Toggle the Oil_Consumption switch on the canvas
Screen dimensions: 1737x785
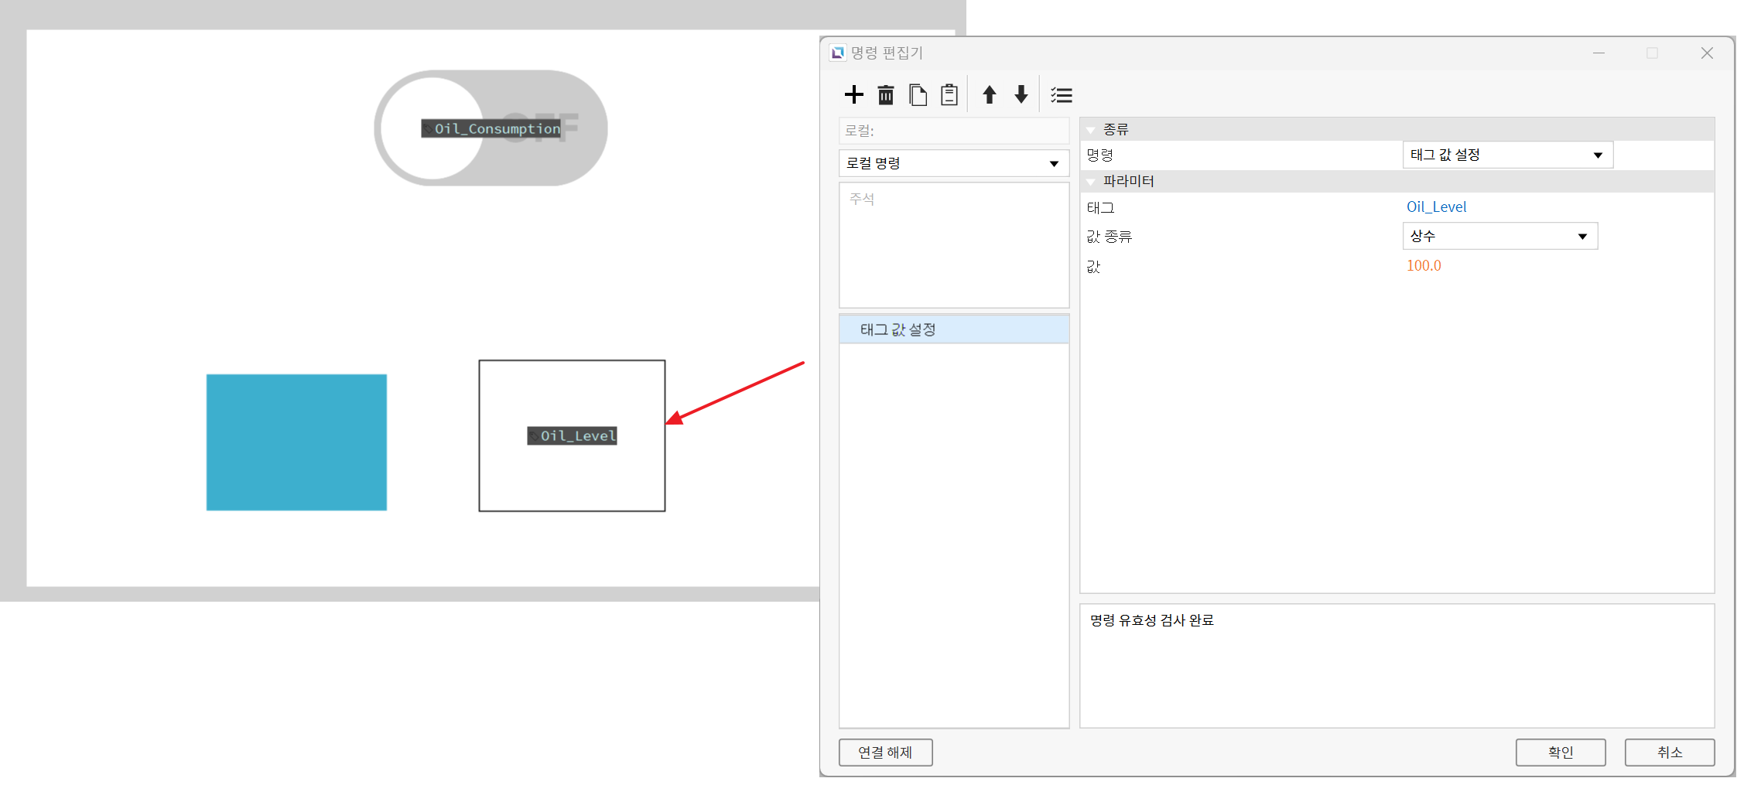click(x=491, y=128)
